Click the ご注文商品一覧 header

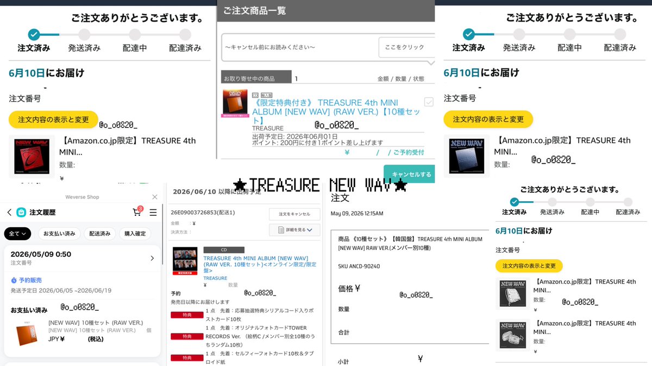pyautogui.click(x=254, y=11)
